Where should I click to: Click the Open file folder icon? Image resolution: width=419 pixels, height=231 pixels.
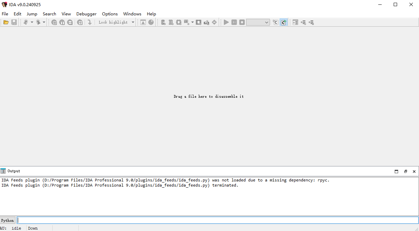6,22
